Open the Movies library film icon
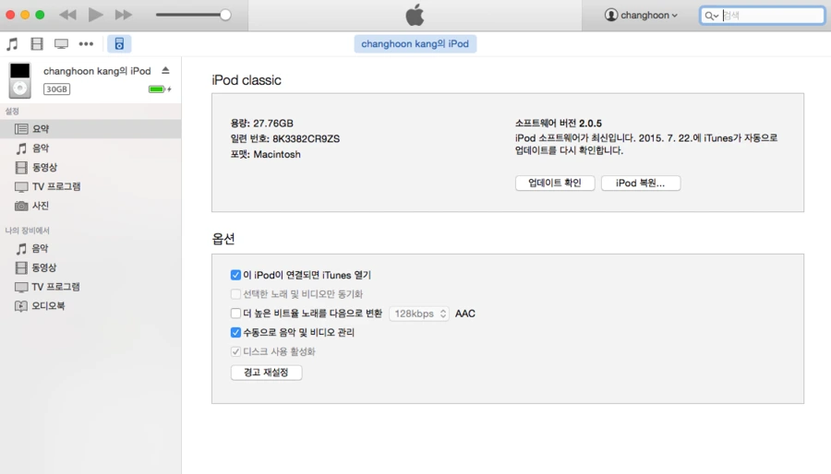 [37, 44]
